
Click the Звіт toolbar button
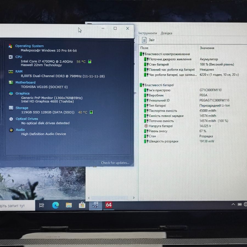tap(148, 40)
